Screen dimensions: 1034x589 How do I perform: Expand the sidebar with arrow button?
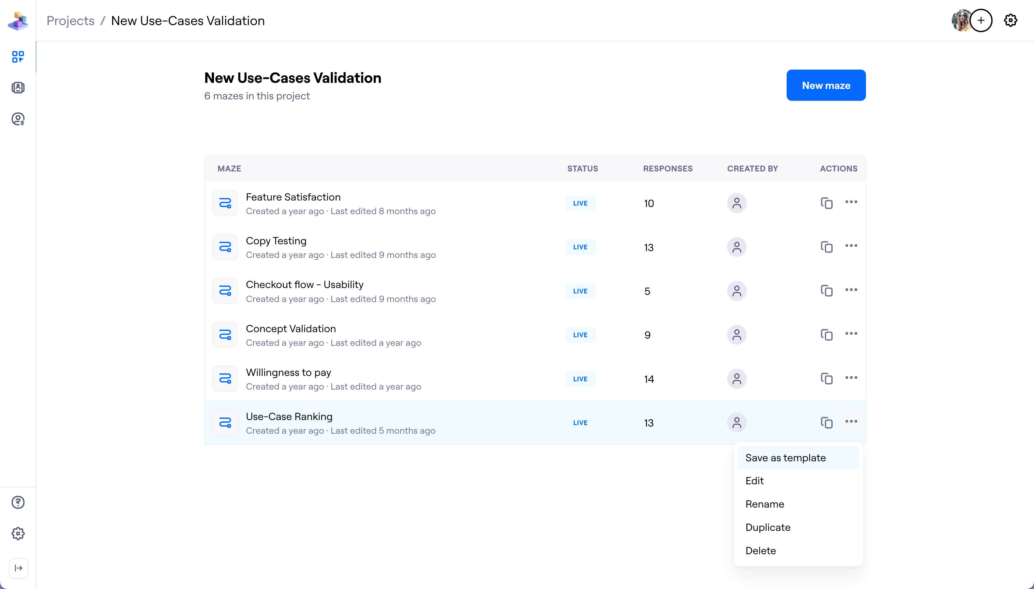click(x=19, y=568)
